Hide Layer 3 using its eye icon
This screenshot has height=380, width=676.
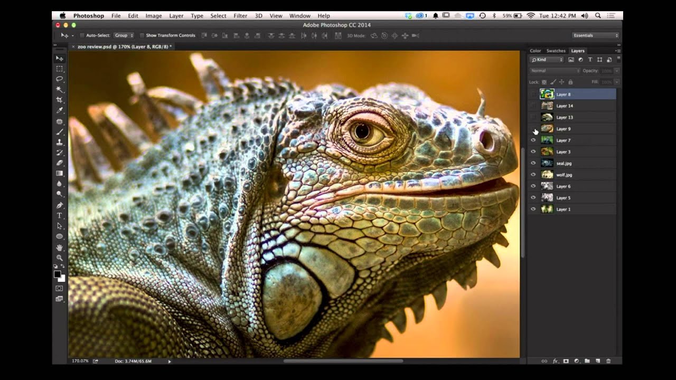[533, 152]
